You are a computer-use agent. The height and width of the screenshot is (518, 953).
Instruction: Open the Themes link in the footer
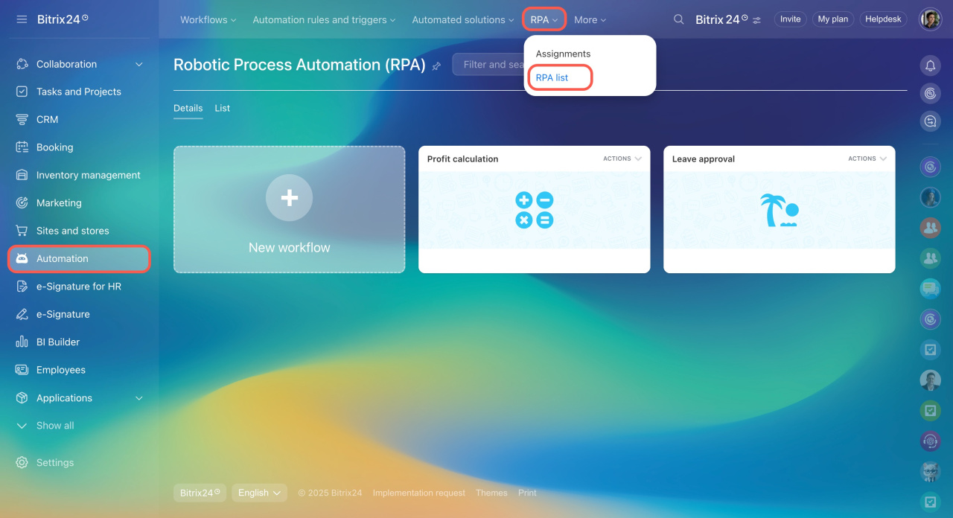491,493
